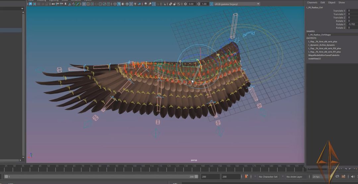
Task: Switch to Wireframe display mode icon
Action: coord(115,4)
